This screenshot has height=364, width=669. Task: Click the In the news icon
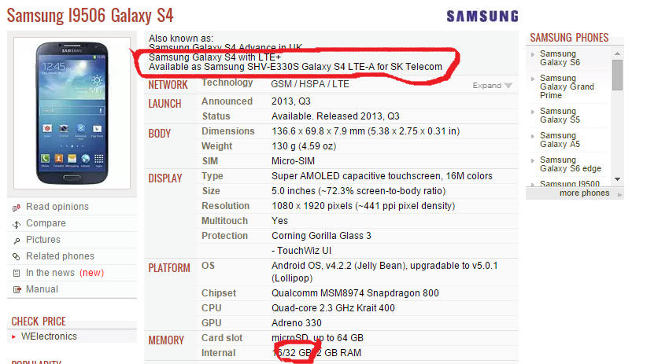(x=17, y=274)
